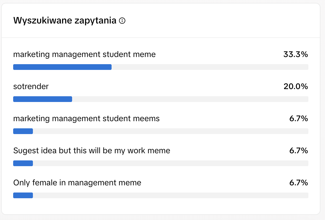Choose the 'Only female in management meme' query
Image resolution: width=325 pixels, height=220 pixels.
pyautogui.click(x=77, y=182)
